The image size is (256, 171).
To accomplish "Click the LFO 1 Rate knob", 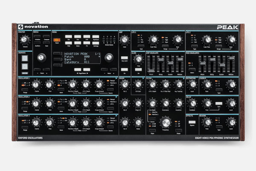I will 177,40.
